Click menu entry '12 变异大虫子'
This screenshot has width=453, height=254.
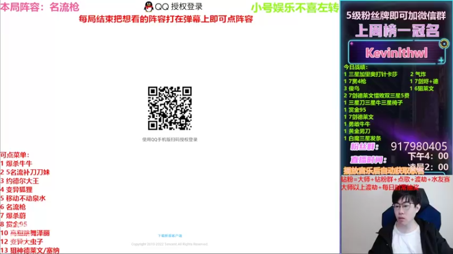[22, 242]
